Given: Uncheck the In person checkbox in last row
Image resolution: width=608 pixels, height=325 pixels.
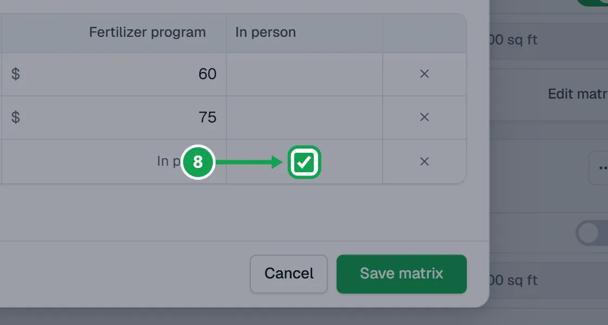Looking at the screenshot, I should coord(305,162).
